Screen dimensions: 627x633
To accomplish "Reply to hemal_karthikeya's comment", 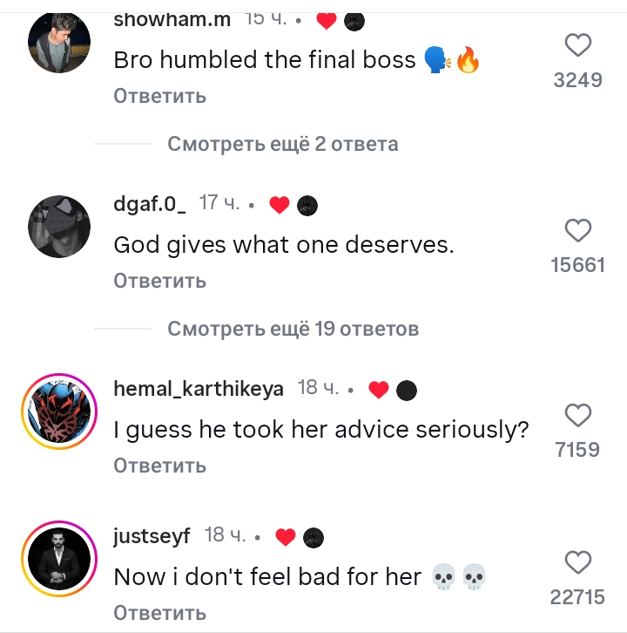I will coord(159,466).
